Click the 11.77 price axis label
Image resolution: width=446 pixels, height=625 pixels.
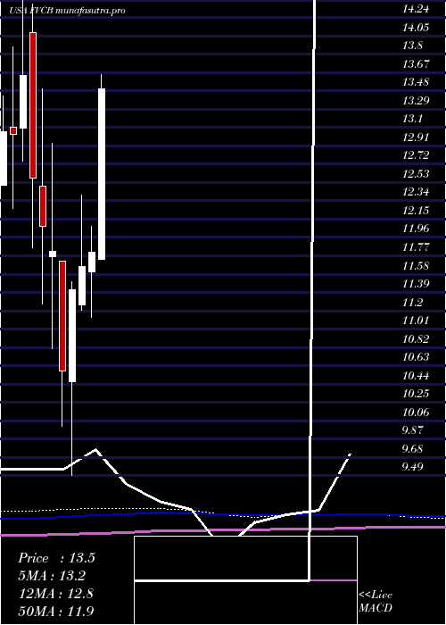(416, 247)
